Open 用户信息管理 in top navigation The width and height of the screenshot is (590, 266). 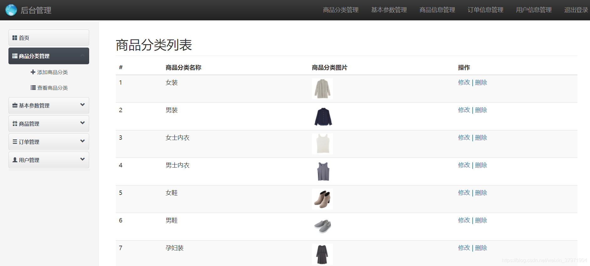click(534, 10)
